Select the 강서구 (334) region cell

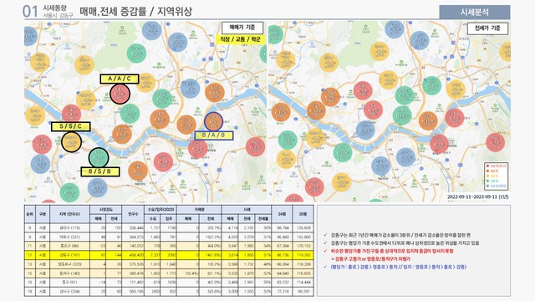[x=69, y=292]
